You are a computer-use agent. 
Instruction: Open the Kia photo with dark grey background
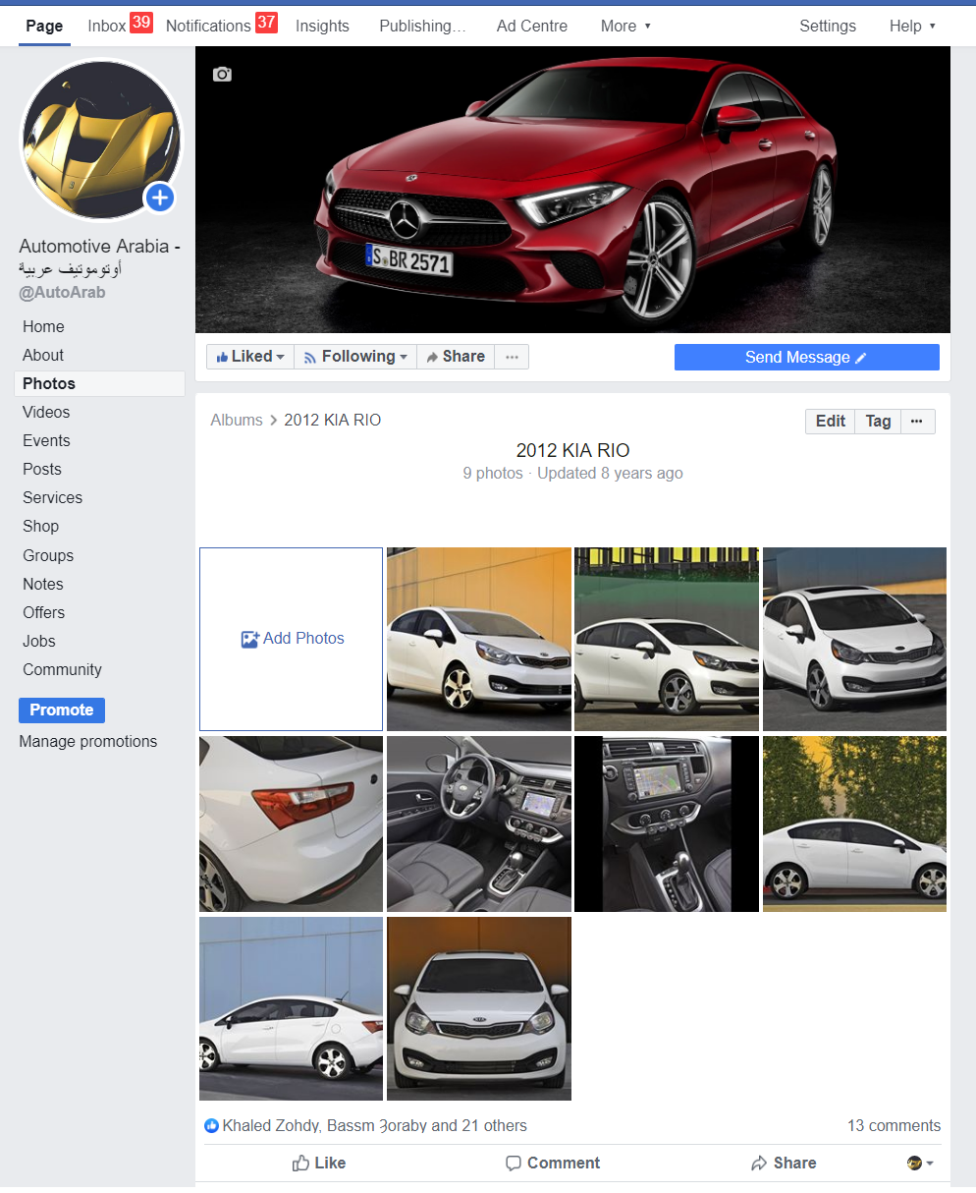854,639
